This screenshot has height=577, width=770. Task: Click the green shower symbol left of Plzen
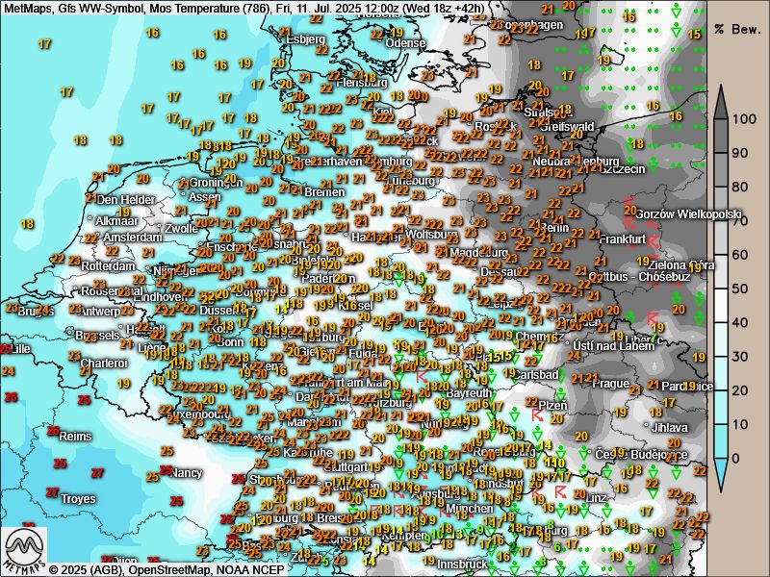tap(513, 413)
